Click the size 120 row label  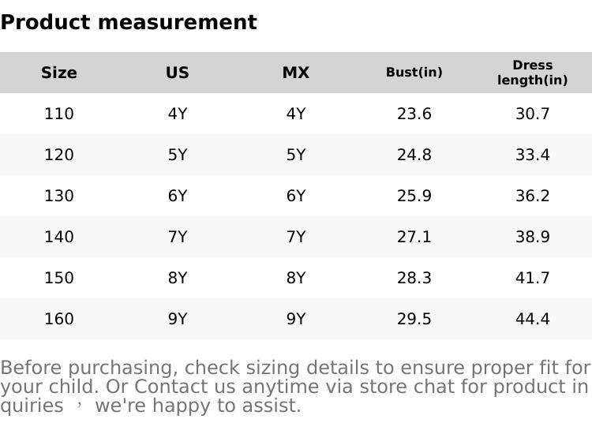(x=59, y=155)
